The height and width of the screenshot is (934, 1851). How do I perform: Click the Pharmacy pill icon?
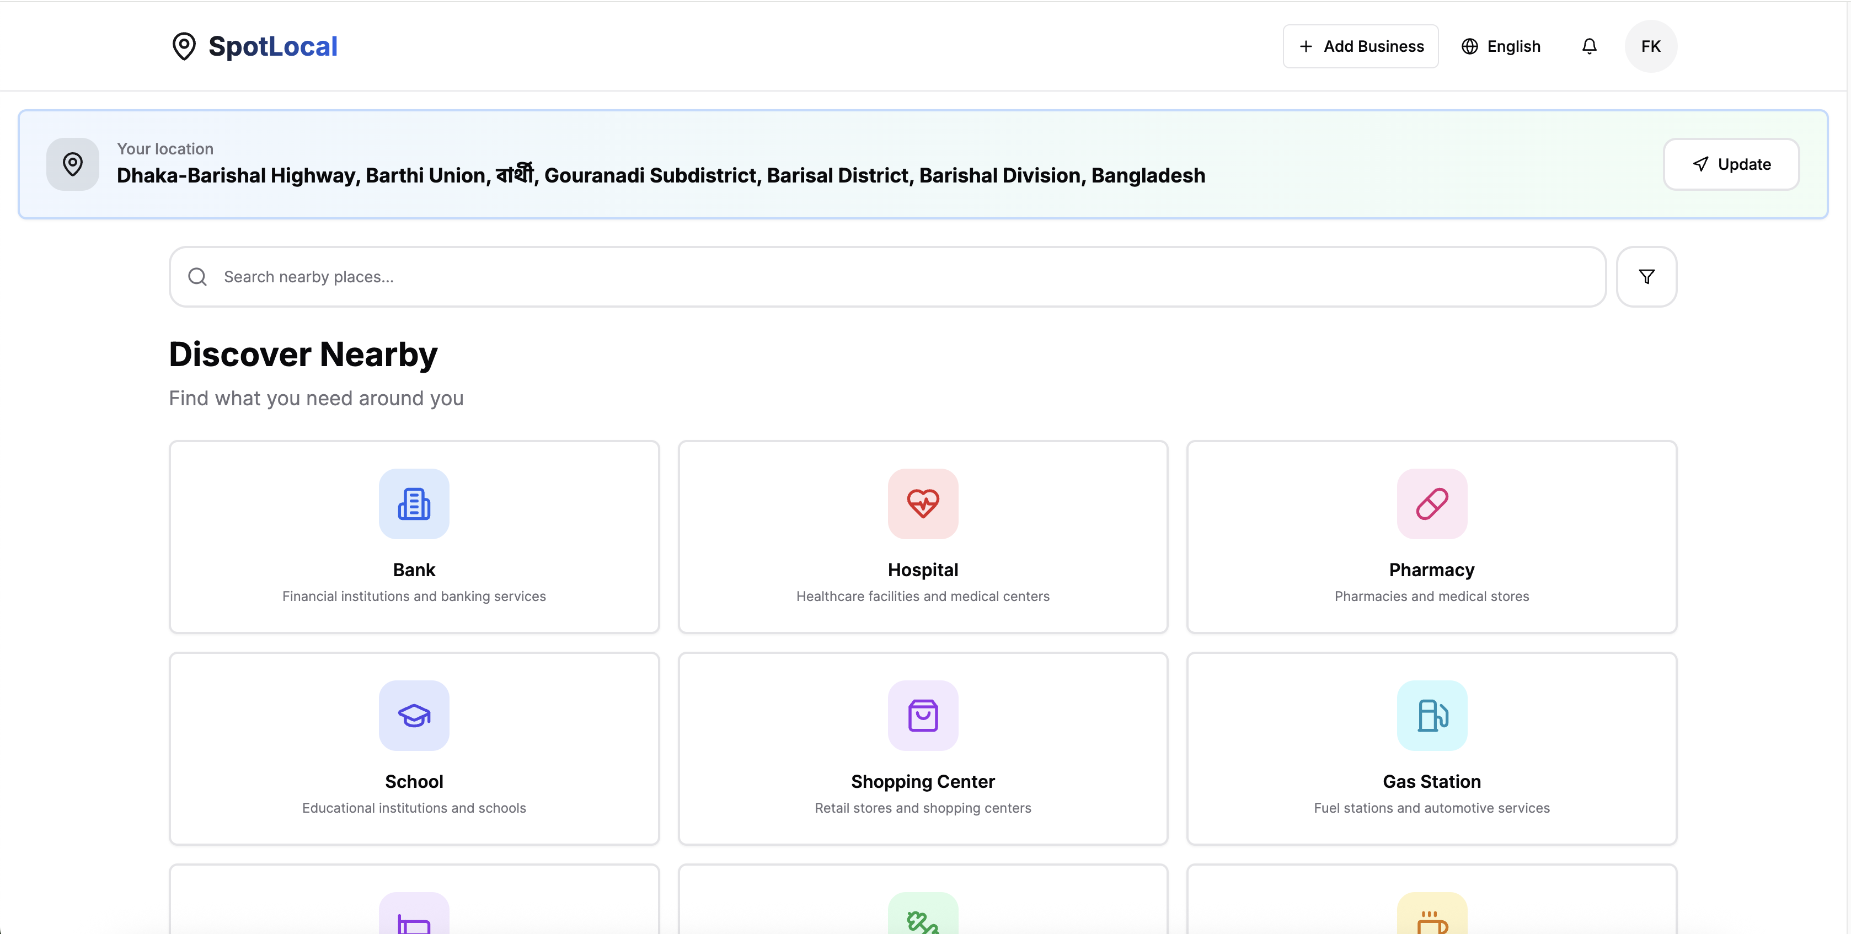(1431, 503)
